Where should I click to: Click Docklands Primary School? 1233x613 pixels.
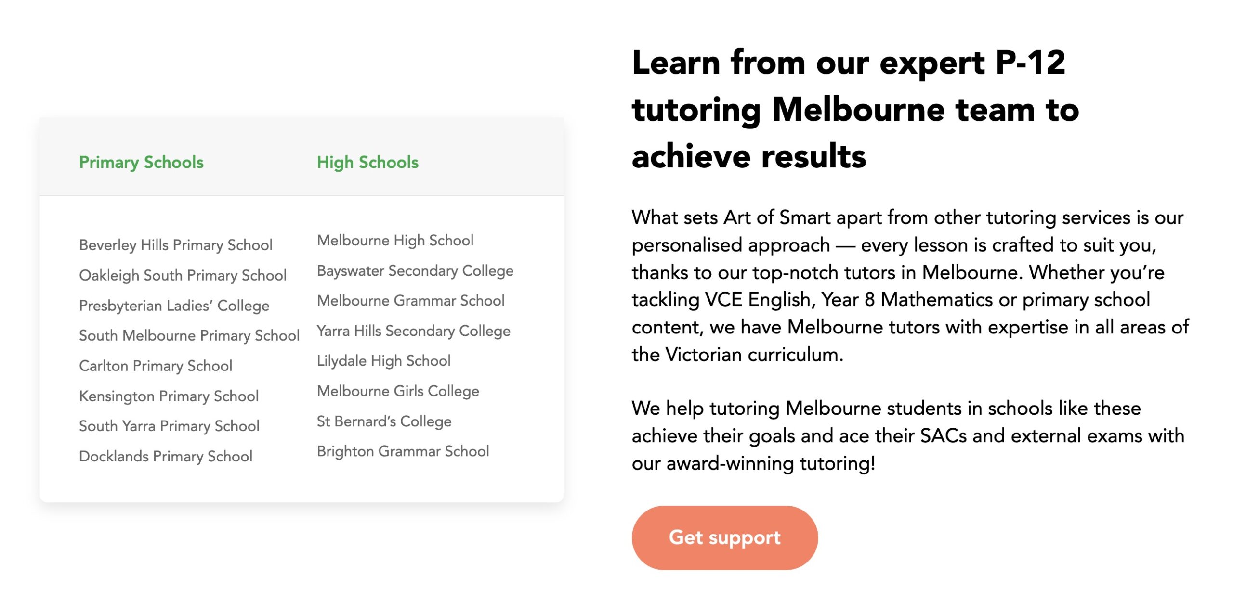(x=166, y=456)
